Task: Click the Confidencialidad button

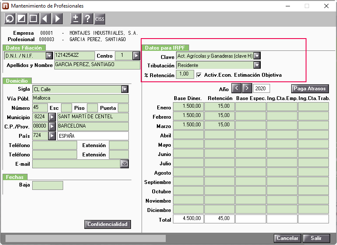Action: point(108,224)
